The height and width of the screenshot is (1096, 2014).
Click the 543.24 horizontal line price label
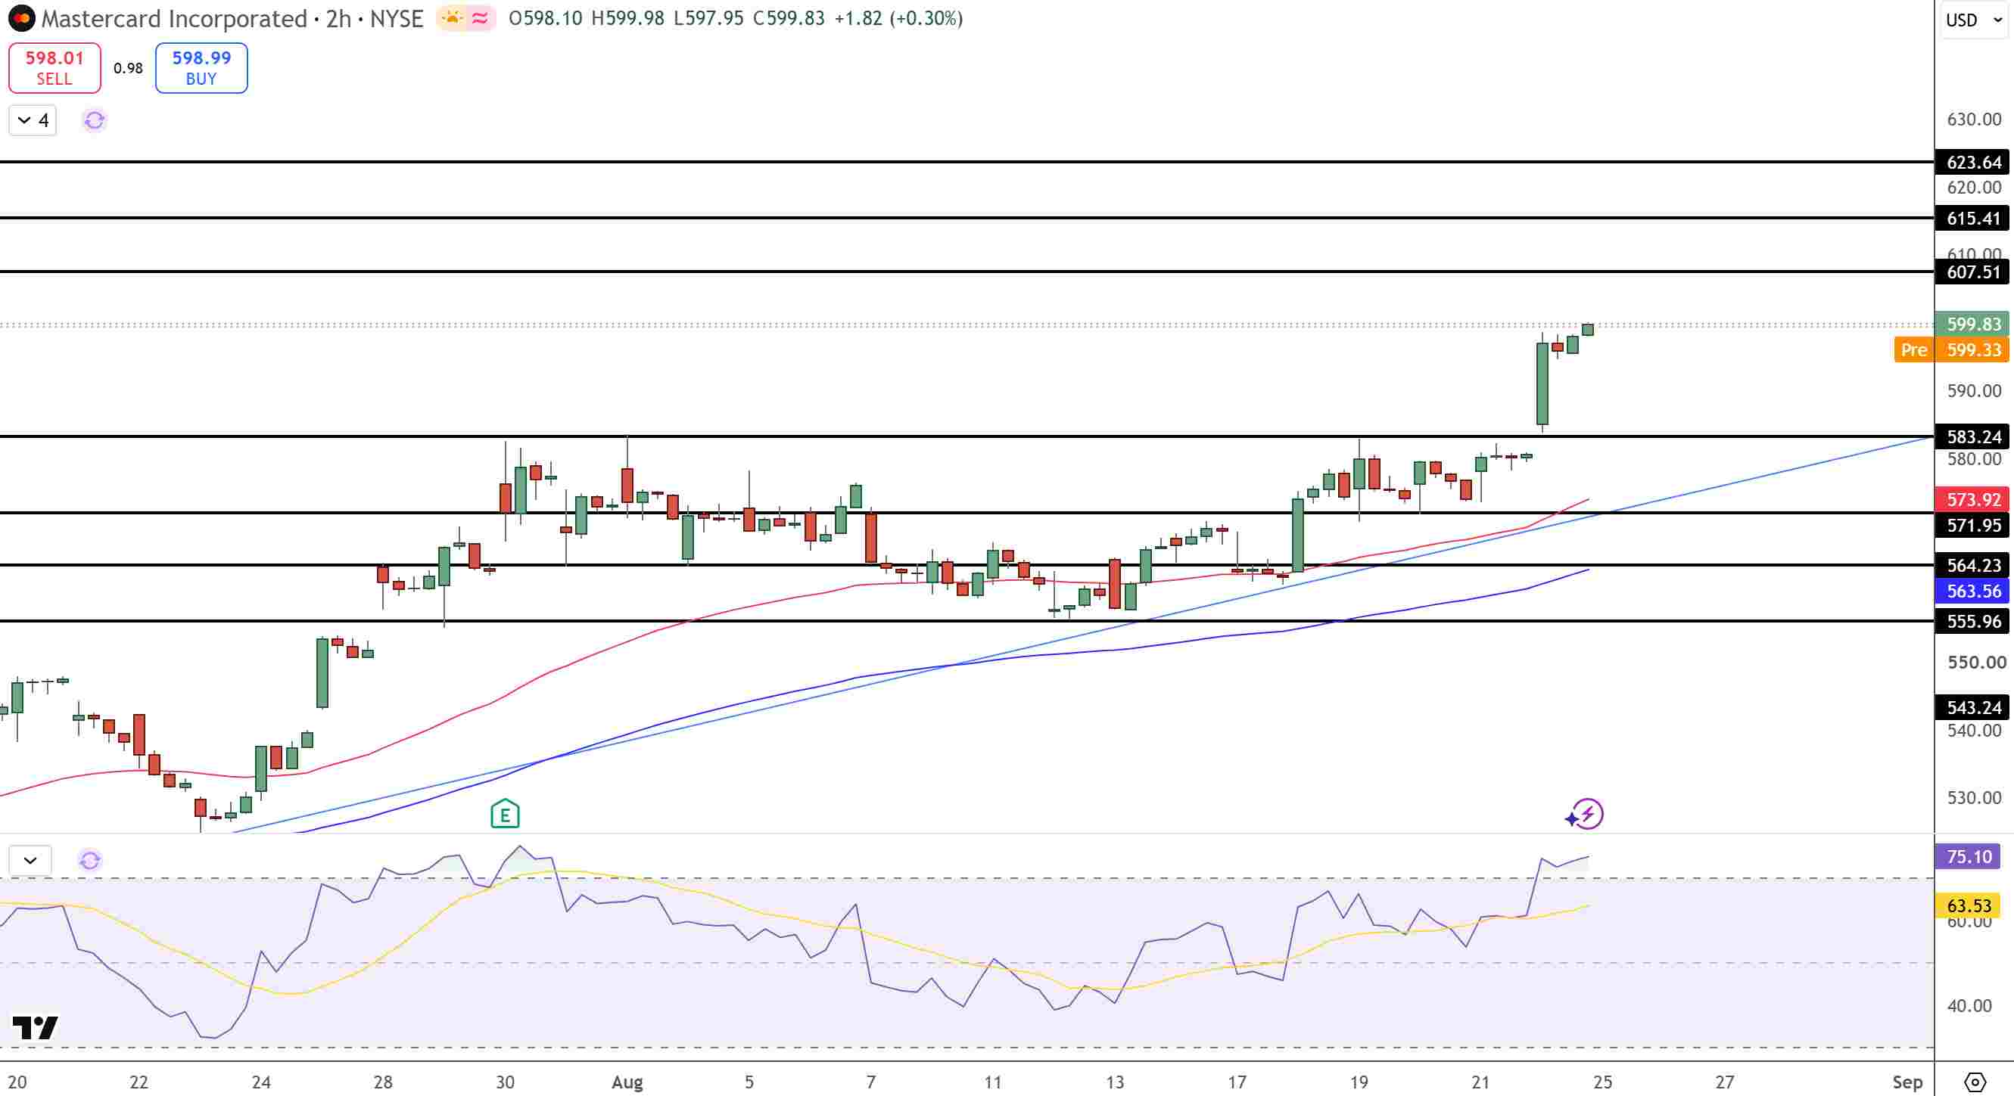coord(1972,708)
